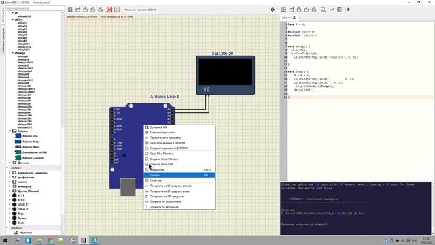Image resolution: width=435 pixels, height=245 pixels.
Task: Click the info diamond icon above circuit canvas
Action: tap(273, 10)
